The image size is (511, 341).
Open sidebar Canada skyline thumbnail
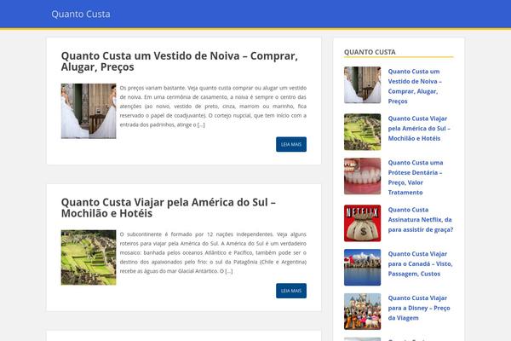[363, 267]
